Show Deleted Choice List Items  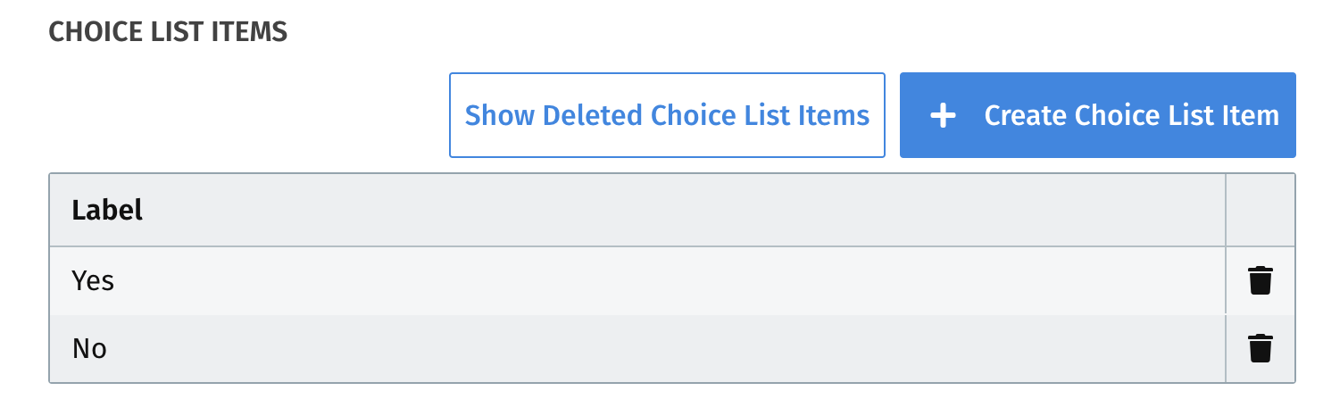[667, 115]
